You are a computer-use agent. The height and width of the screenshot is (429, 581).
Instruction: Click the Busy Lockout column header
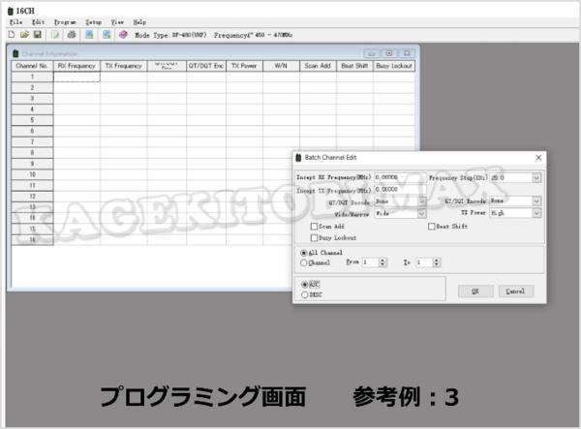[x=394, y=66]
